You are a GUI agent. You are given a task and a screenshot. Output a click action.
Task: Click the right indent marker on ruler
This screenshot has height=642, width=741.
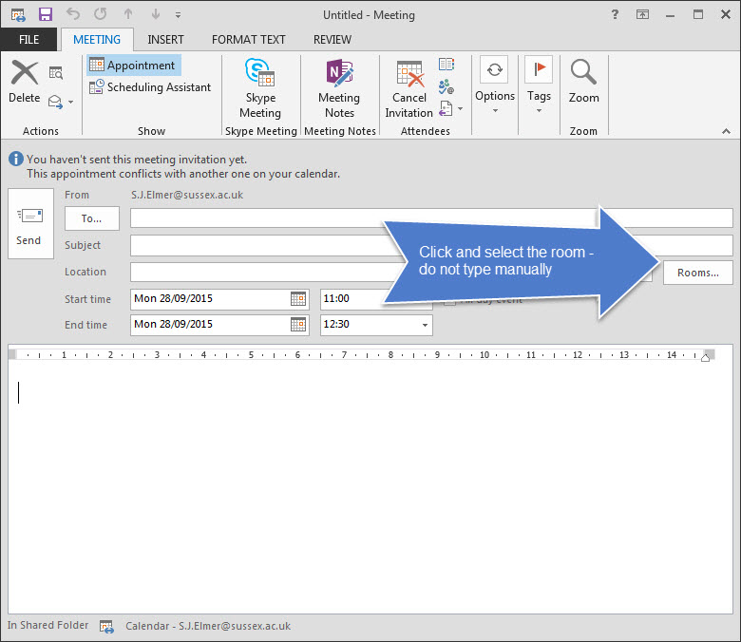(x=706, y=358)
